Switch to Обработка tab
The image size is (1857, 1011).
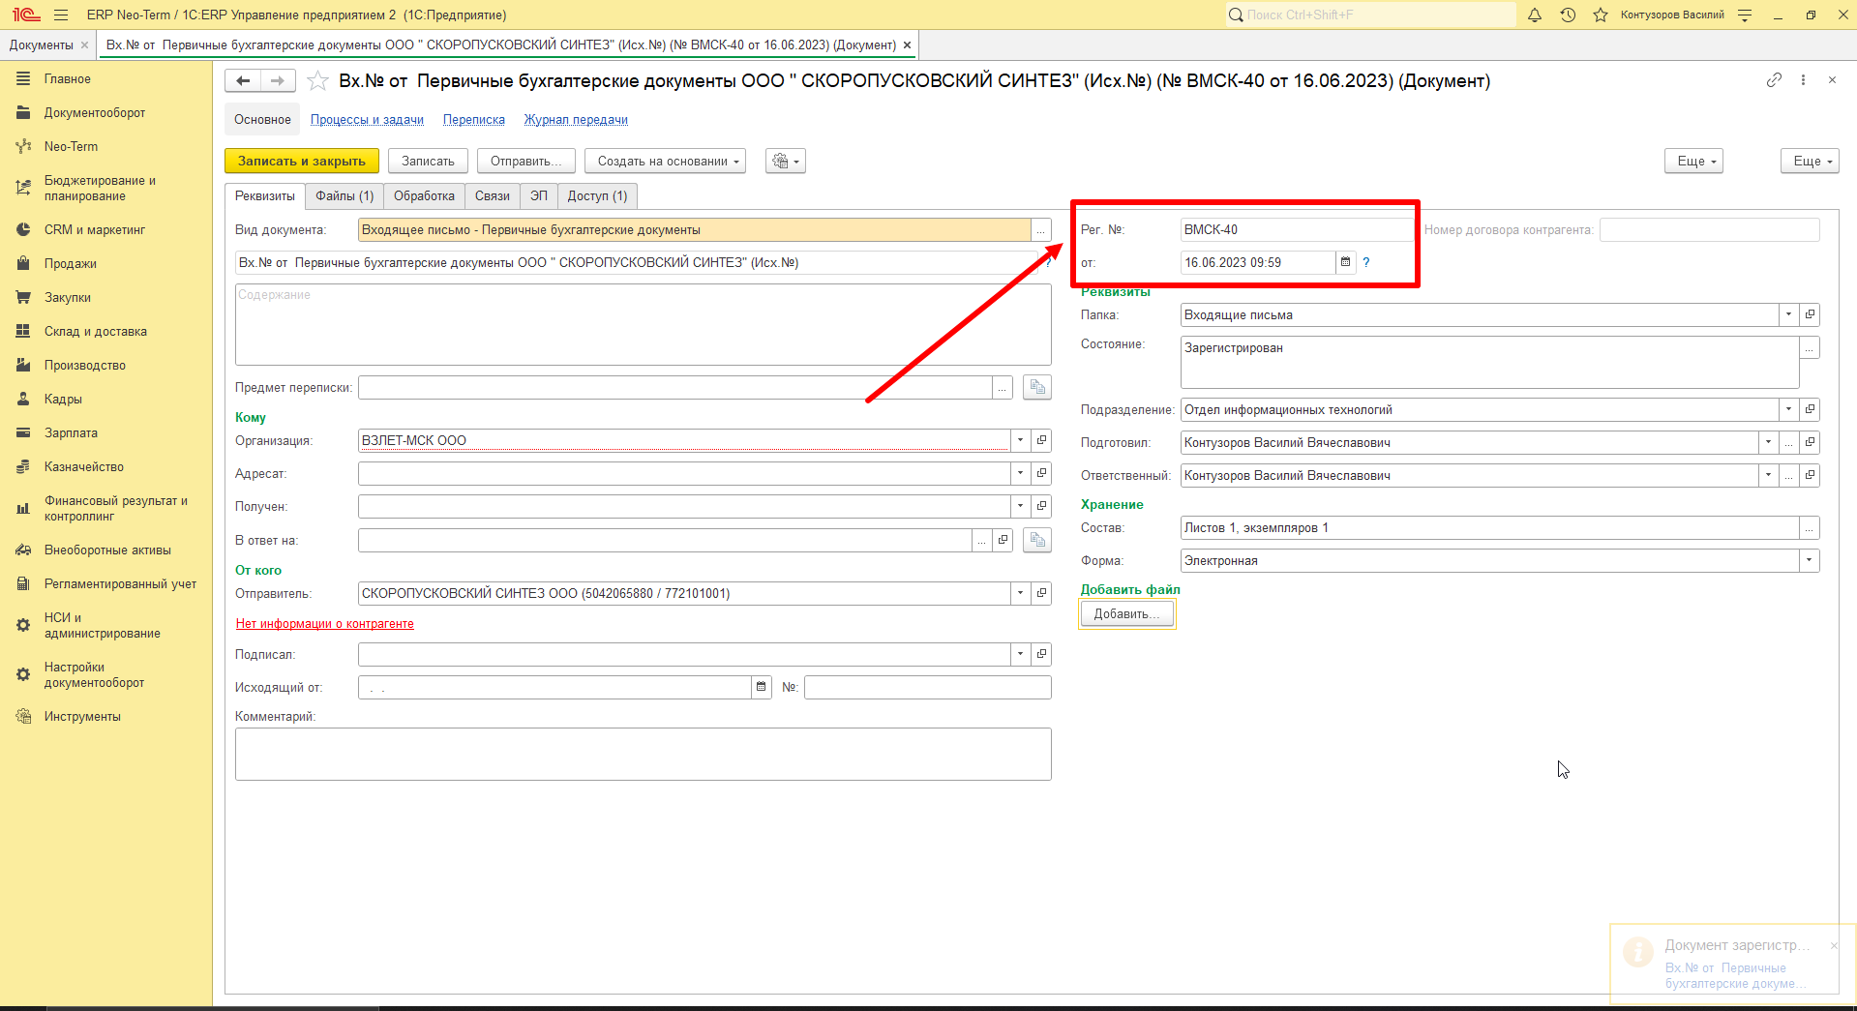(x=424, y=196)
